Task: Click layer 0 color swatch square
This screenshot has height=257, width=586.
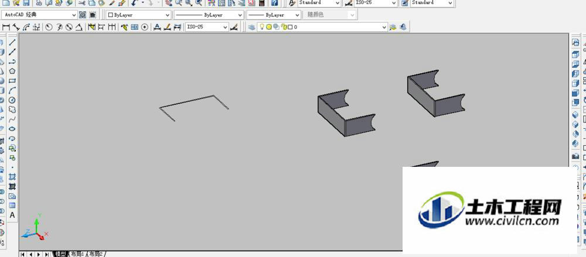Action: (x=290, y=28)
